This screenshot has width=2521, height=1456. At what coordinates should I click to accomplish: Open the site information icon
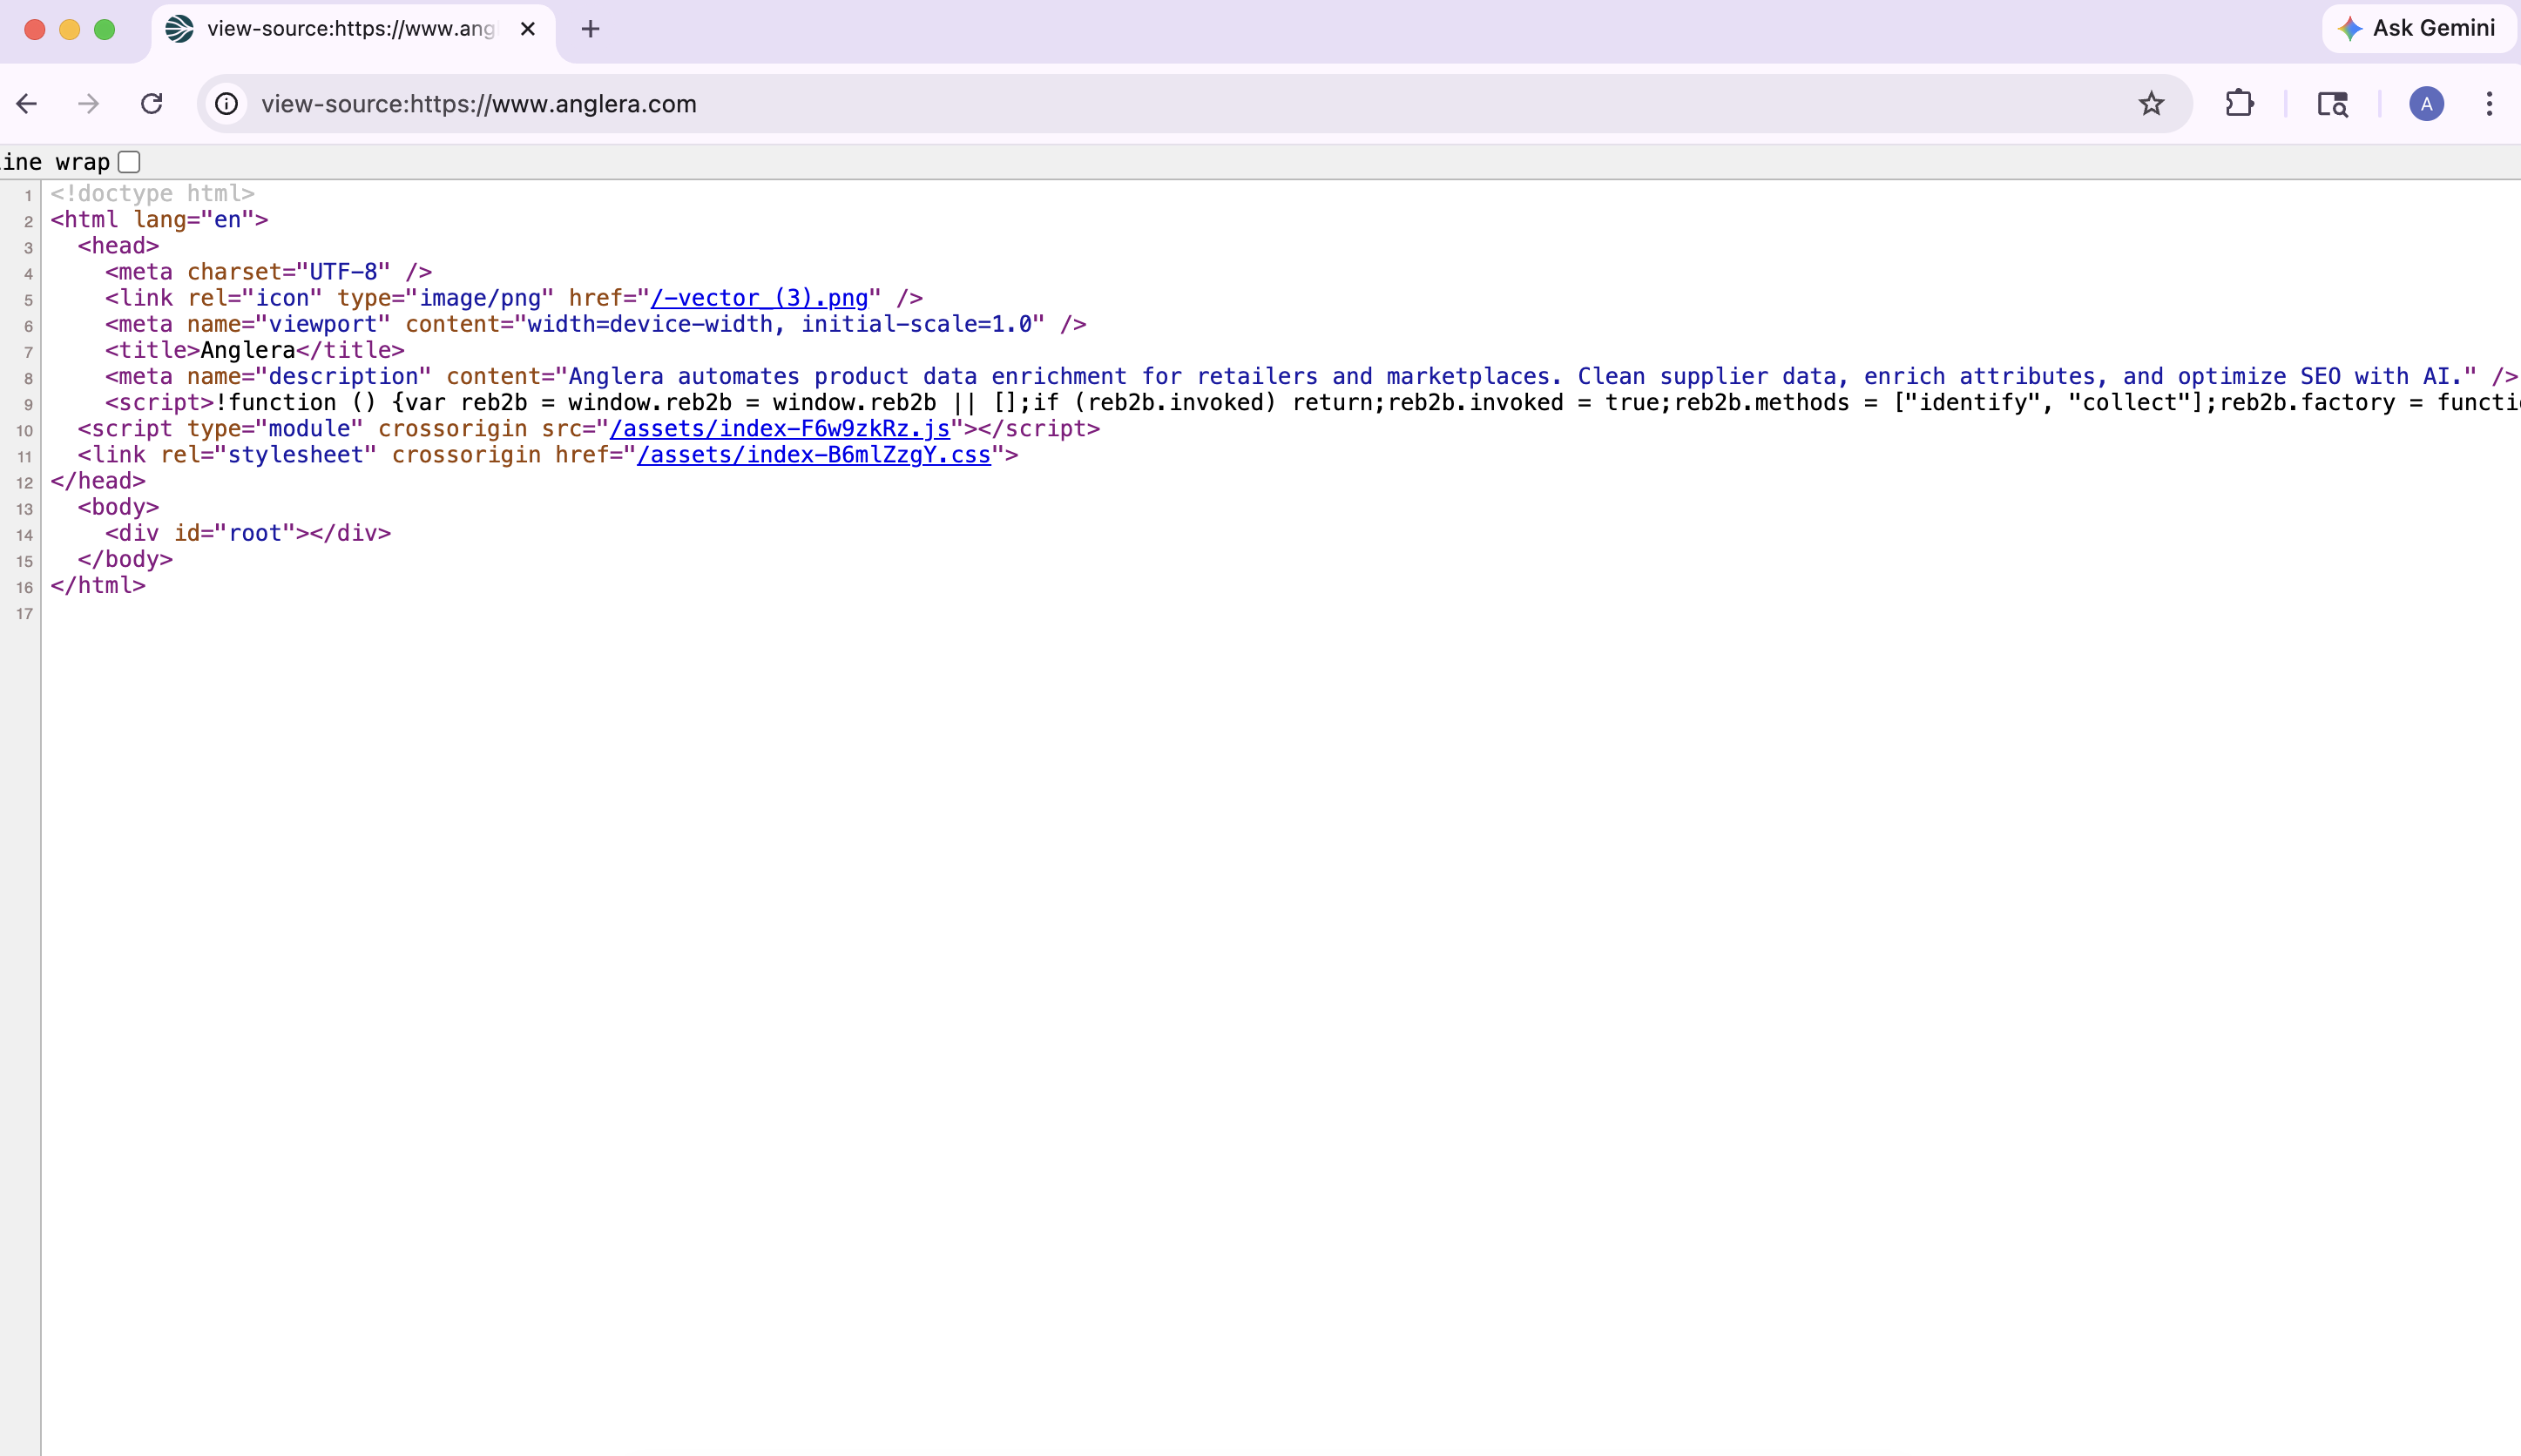(x=227, y=104)
